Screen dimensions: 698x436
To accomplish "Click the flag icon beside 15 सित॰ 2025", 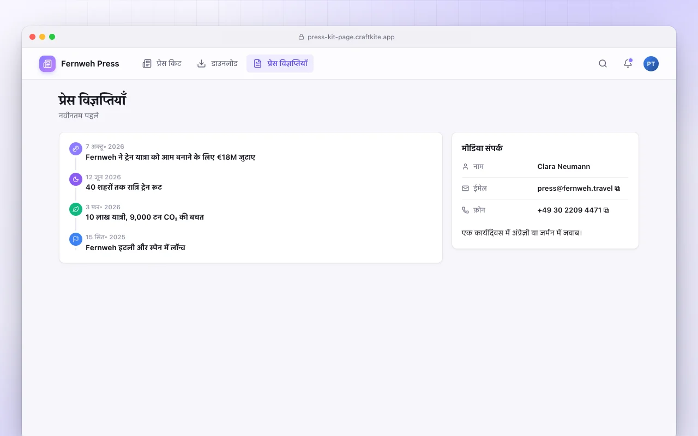I will tap(76, 239).
